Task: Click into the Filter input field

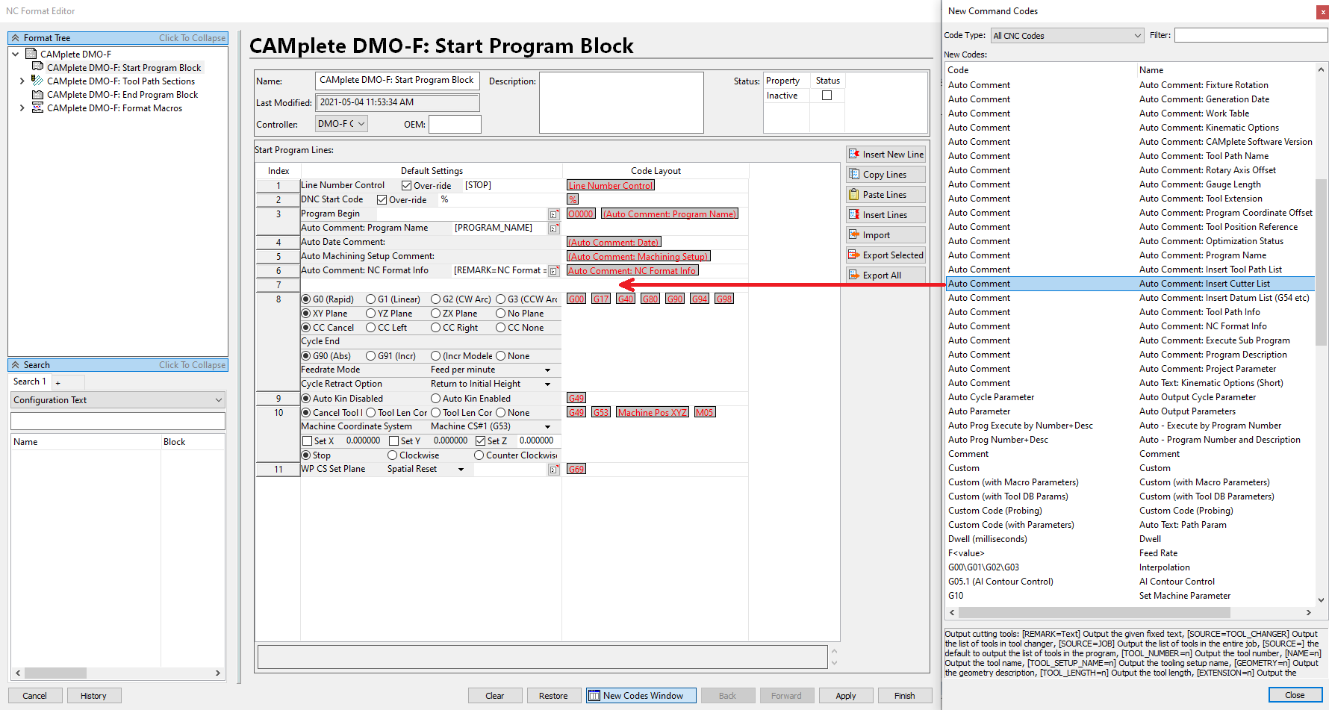Action: (1251, 35)
